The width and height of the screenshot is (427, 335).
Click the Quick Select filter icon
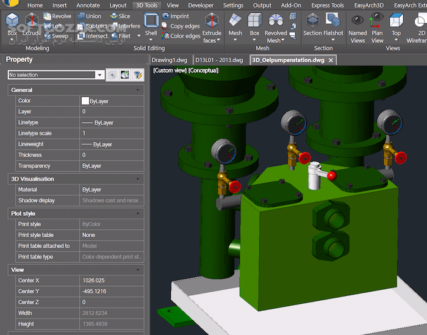point(138,75)
